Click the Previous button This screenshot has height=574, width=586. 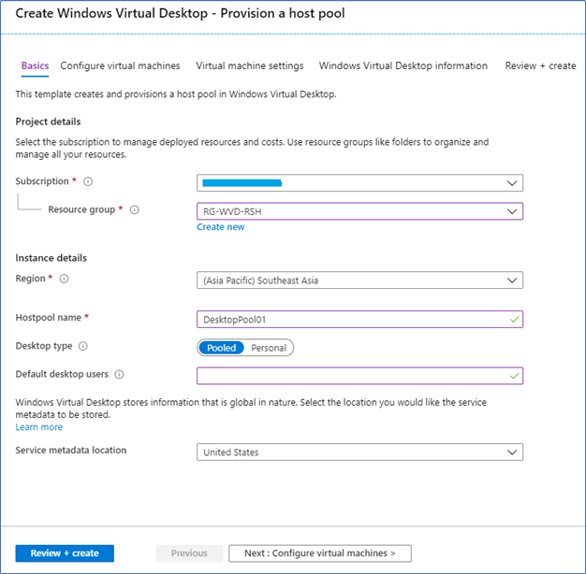coord(189,553)
